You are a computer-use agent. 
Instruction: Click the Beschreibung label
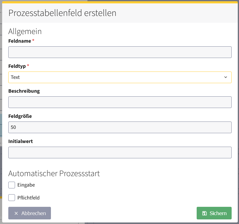(24, 91)
